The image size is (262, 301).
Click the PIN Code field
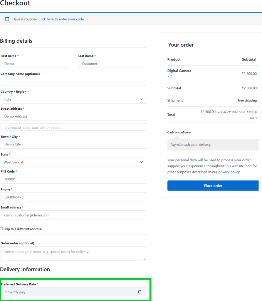pos(73,179)
